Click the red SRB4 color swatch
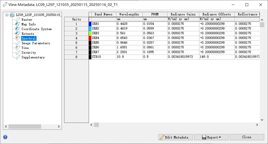The image size is (268, 144). pos(90,38)
